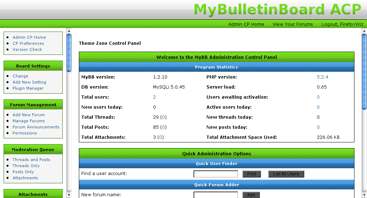
Task: Select Threads Only moderation queue
Action: [26, 165]
